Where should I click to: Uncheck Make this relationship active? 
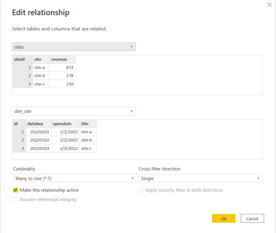(16, 190)
